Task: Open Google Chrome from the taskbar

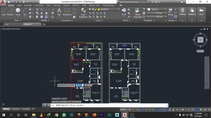Action: point(56,115)
